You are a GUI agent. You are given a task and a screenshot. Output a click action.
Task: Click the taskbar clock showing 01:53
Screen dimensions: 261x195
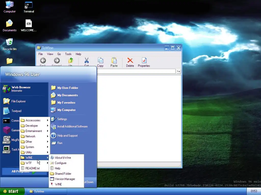tap(254, 191)
